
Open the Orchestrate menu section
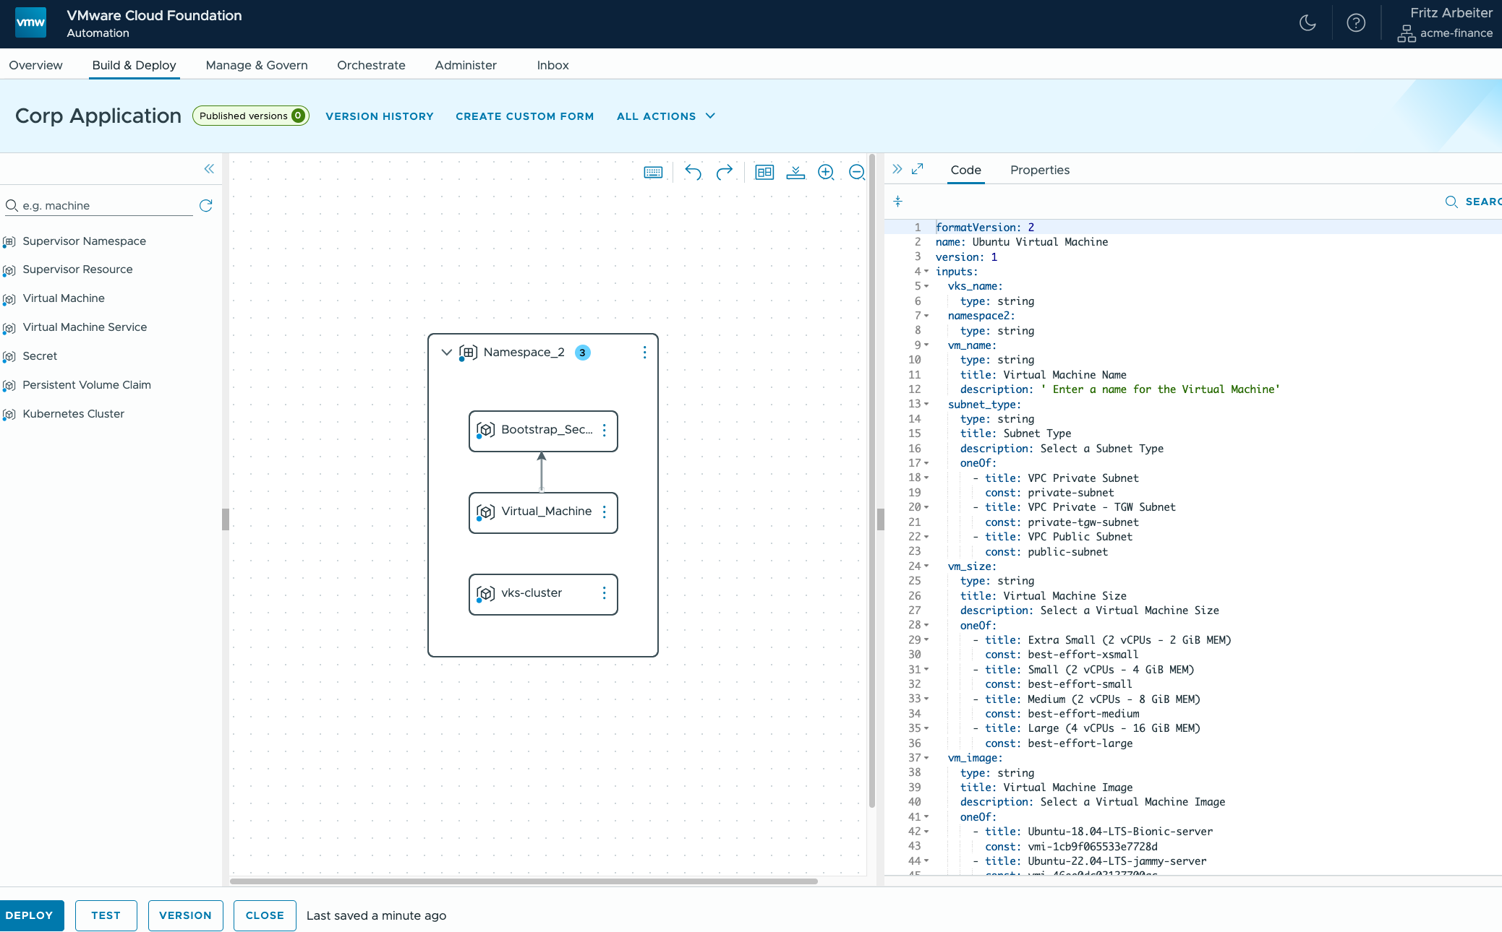click(x=370, y=65)
